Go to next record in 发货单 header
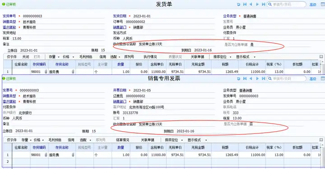Viewport: 325px width, 169px height. point(257,4)
